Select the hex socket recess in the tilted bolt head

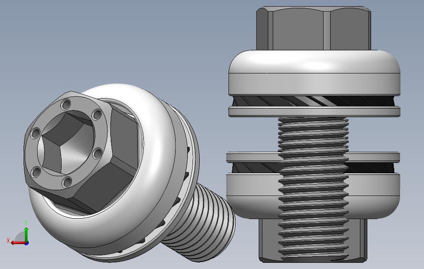coord(65,143)
